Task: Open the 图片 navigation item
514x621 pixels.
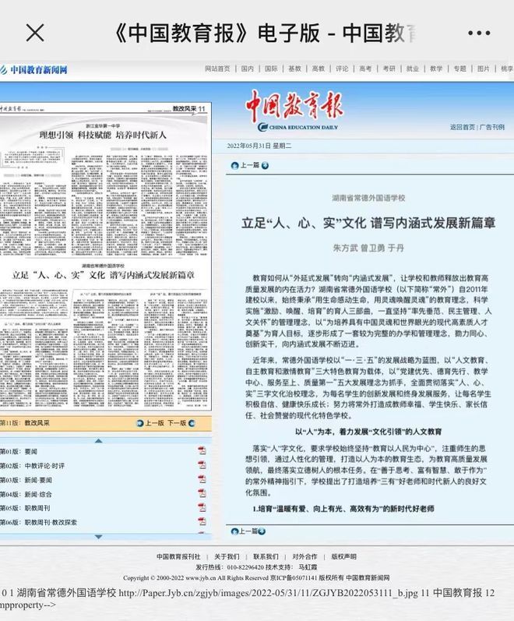Action: 484,69
